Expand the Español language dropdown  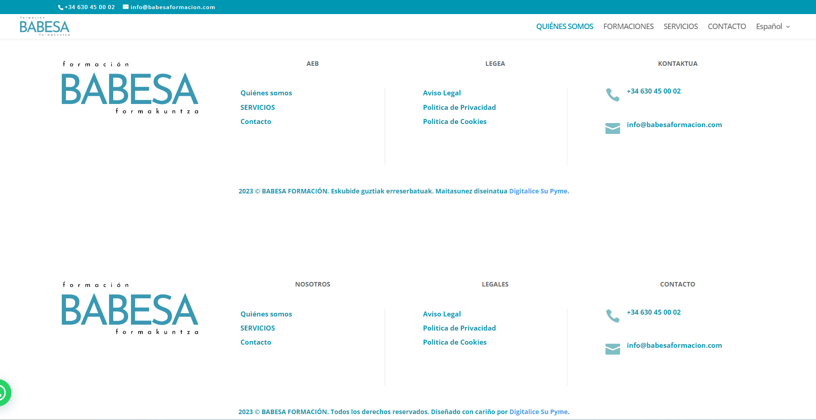773,26
